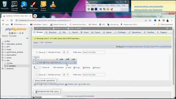Click the CamStudio pause button
The image size is (176, 99).
coord(92,9)
